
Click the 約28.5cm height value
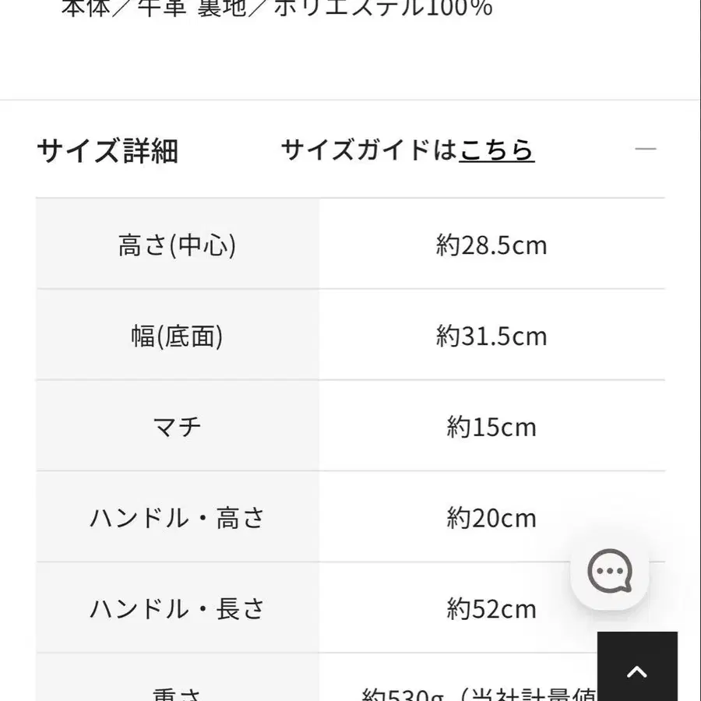coord(491,245)
